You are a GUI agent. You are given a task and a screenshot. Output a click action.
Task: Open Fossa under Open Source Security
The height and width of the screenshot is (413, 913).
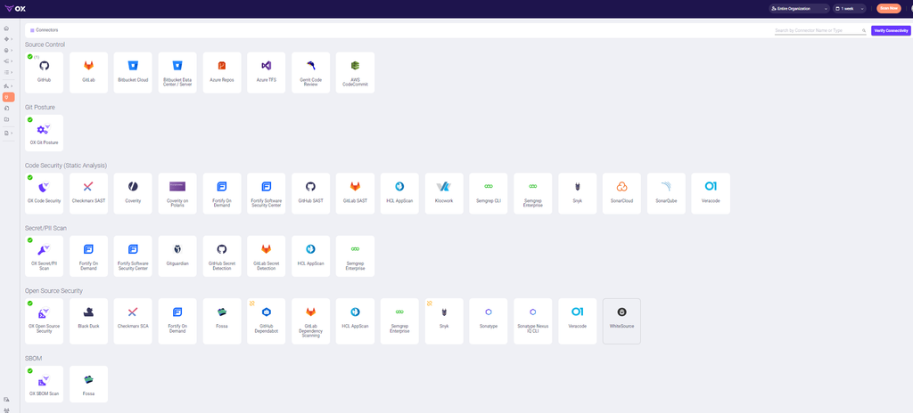coord(222,321)
